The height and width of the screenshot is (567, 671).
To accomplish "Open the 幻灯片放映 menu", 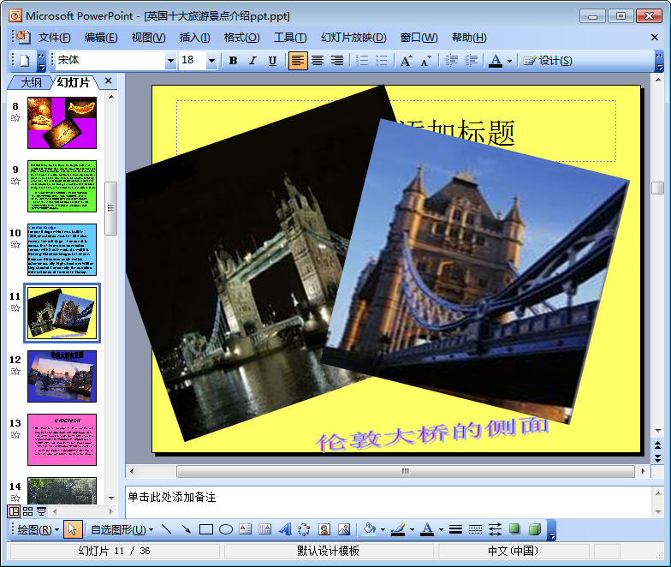I will coord(353,38).
